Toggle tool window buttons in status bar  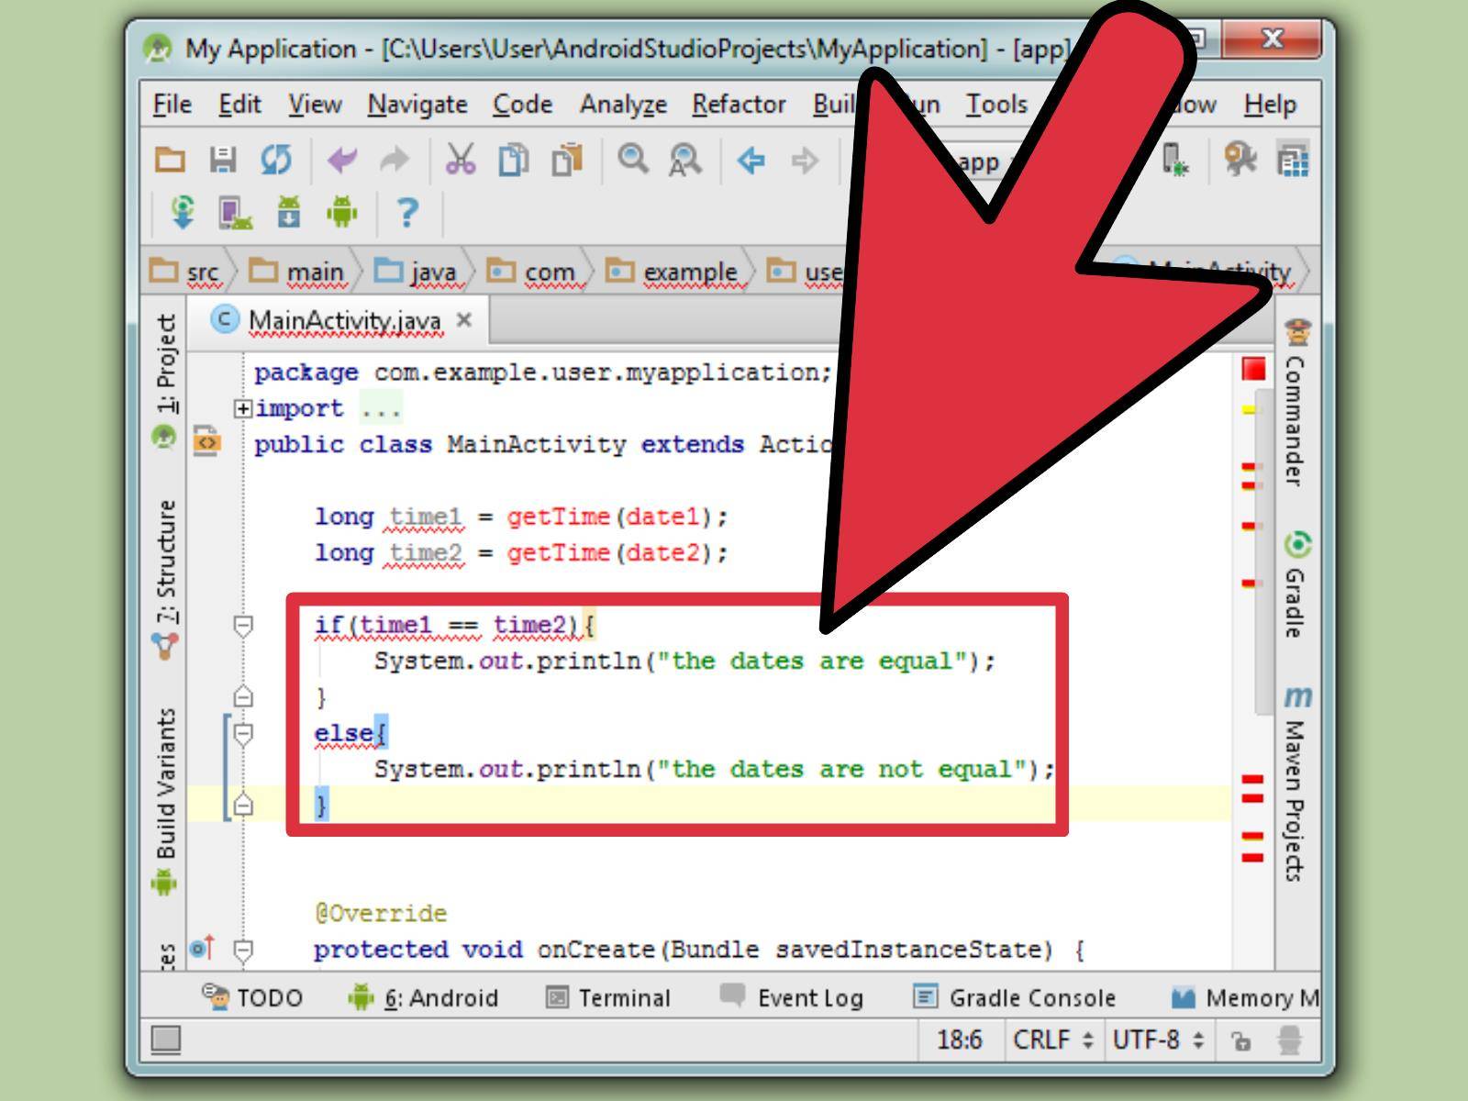click(166, 1040)
